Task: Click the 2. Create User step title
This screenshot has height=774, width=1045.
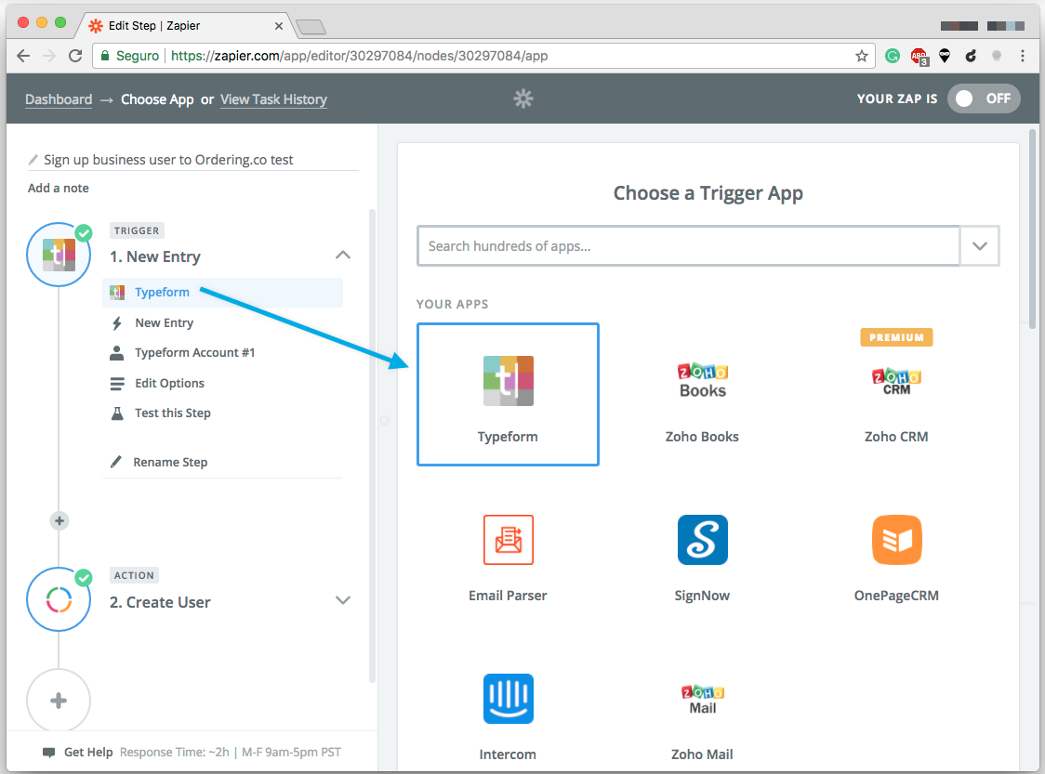Action: coord(160,602)
